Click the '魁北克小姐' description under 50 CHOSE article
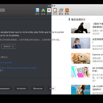This screenshot has width=103, height=103. click(98, 78)
